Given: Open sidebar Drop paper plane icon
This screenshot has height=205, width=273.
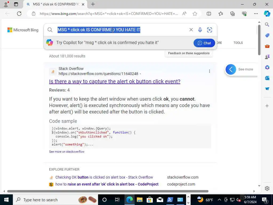Looking at the screenshot, I should point(267,89).
